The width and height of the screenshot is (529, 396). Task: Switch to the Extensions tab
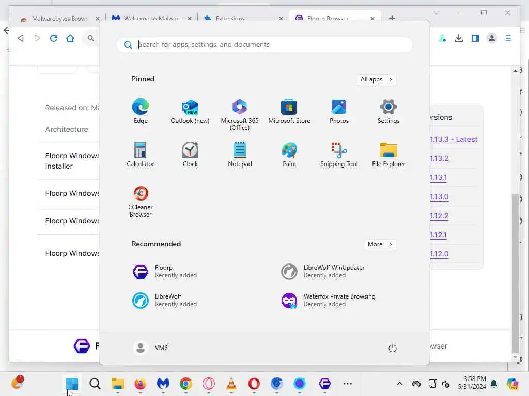pyautogui.click(x=244, y=18)
